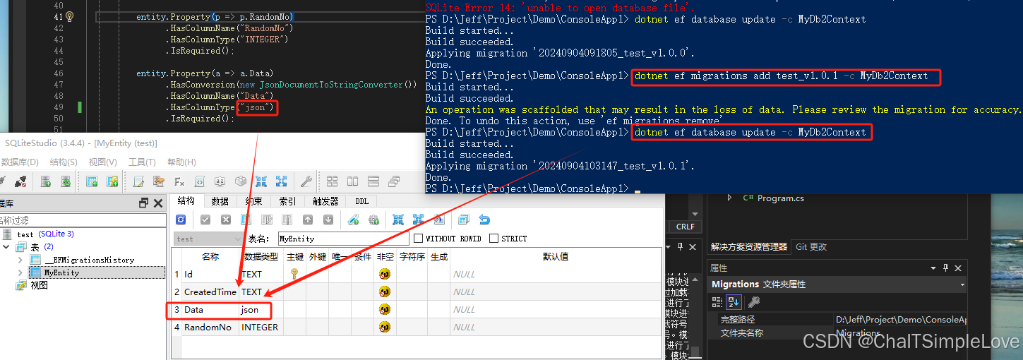Close the Properties panel

click(x=958, y=268)
